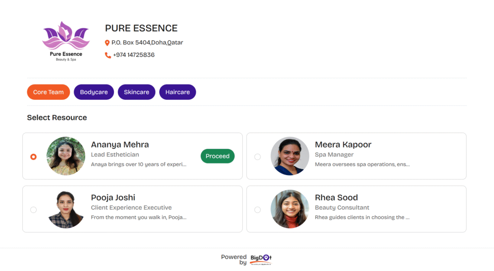
Task: Click the +974 14725836 phone number
Action: 134,55
